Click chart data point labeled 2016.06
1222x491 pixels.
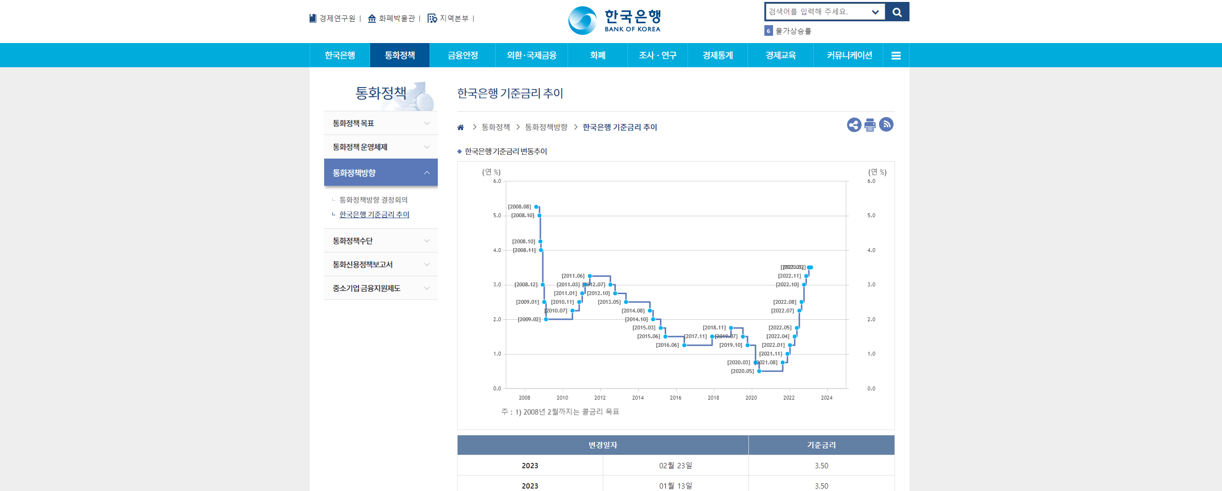coord(684,345)
